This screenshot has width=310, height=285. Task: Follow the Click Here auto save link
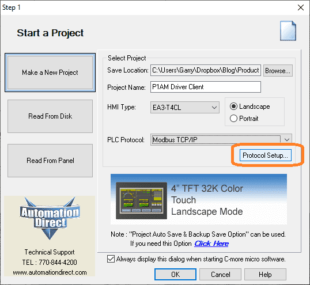point(211,244)
